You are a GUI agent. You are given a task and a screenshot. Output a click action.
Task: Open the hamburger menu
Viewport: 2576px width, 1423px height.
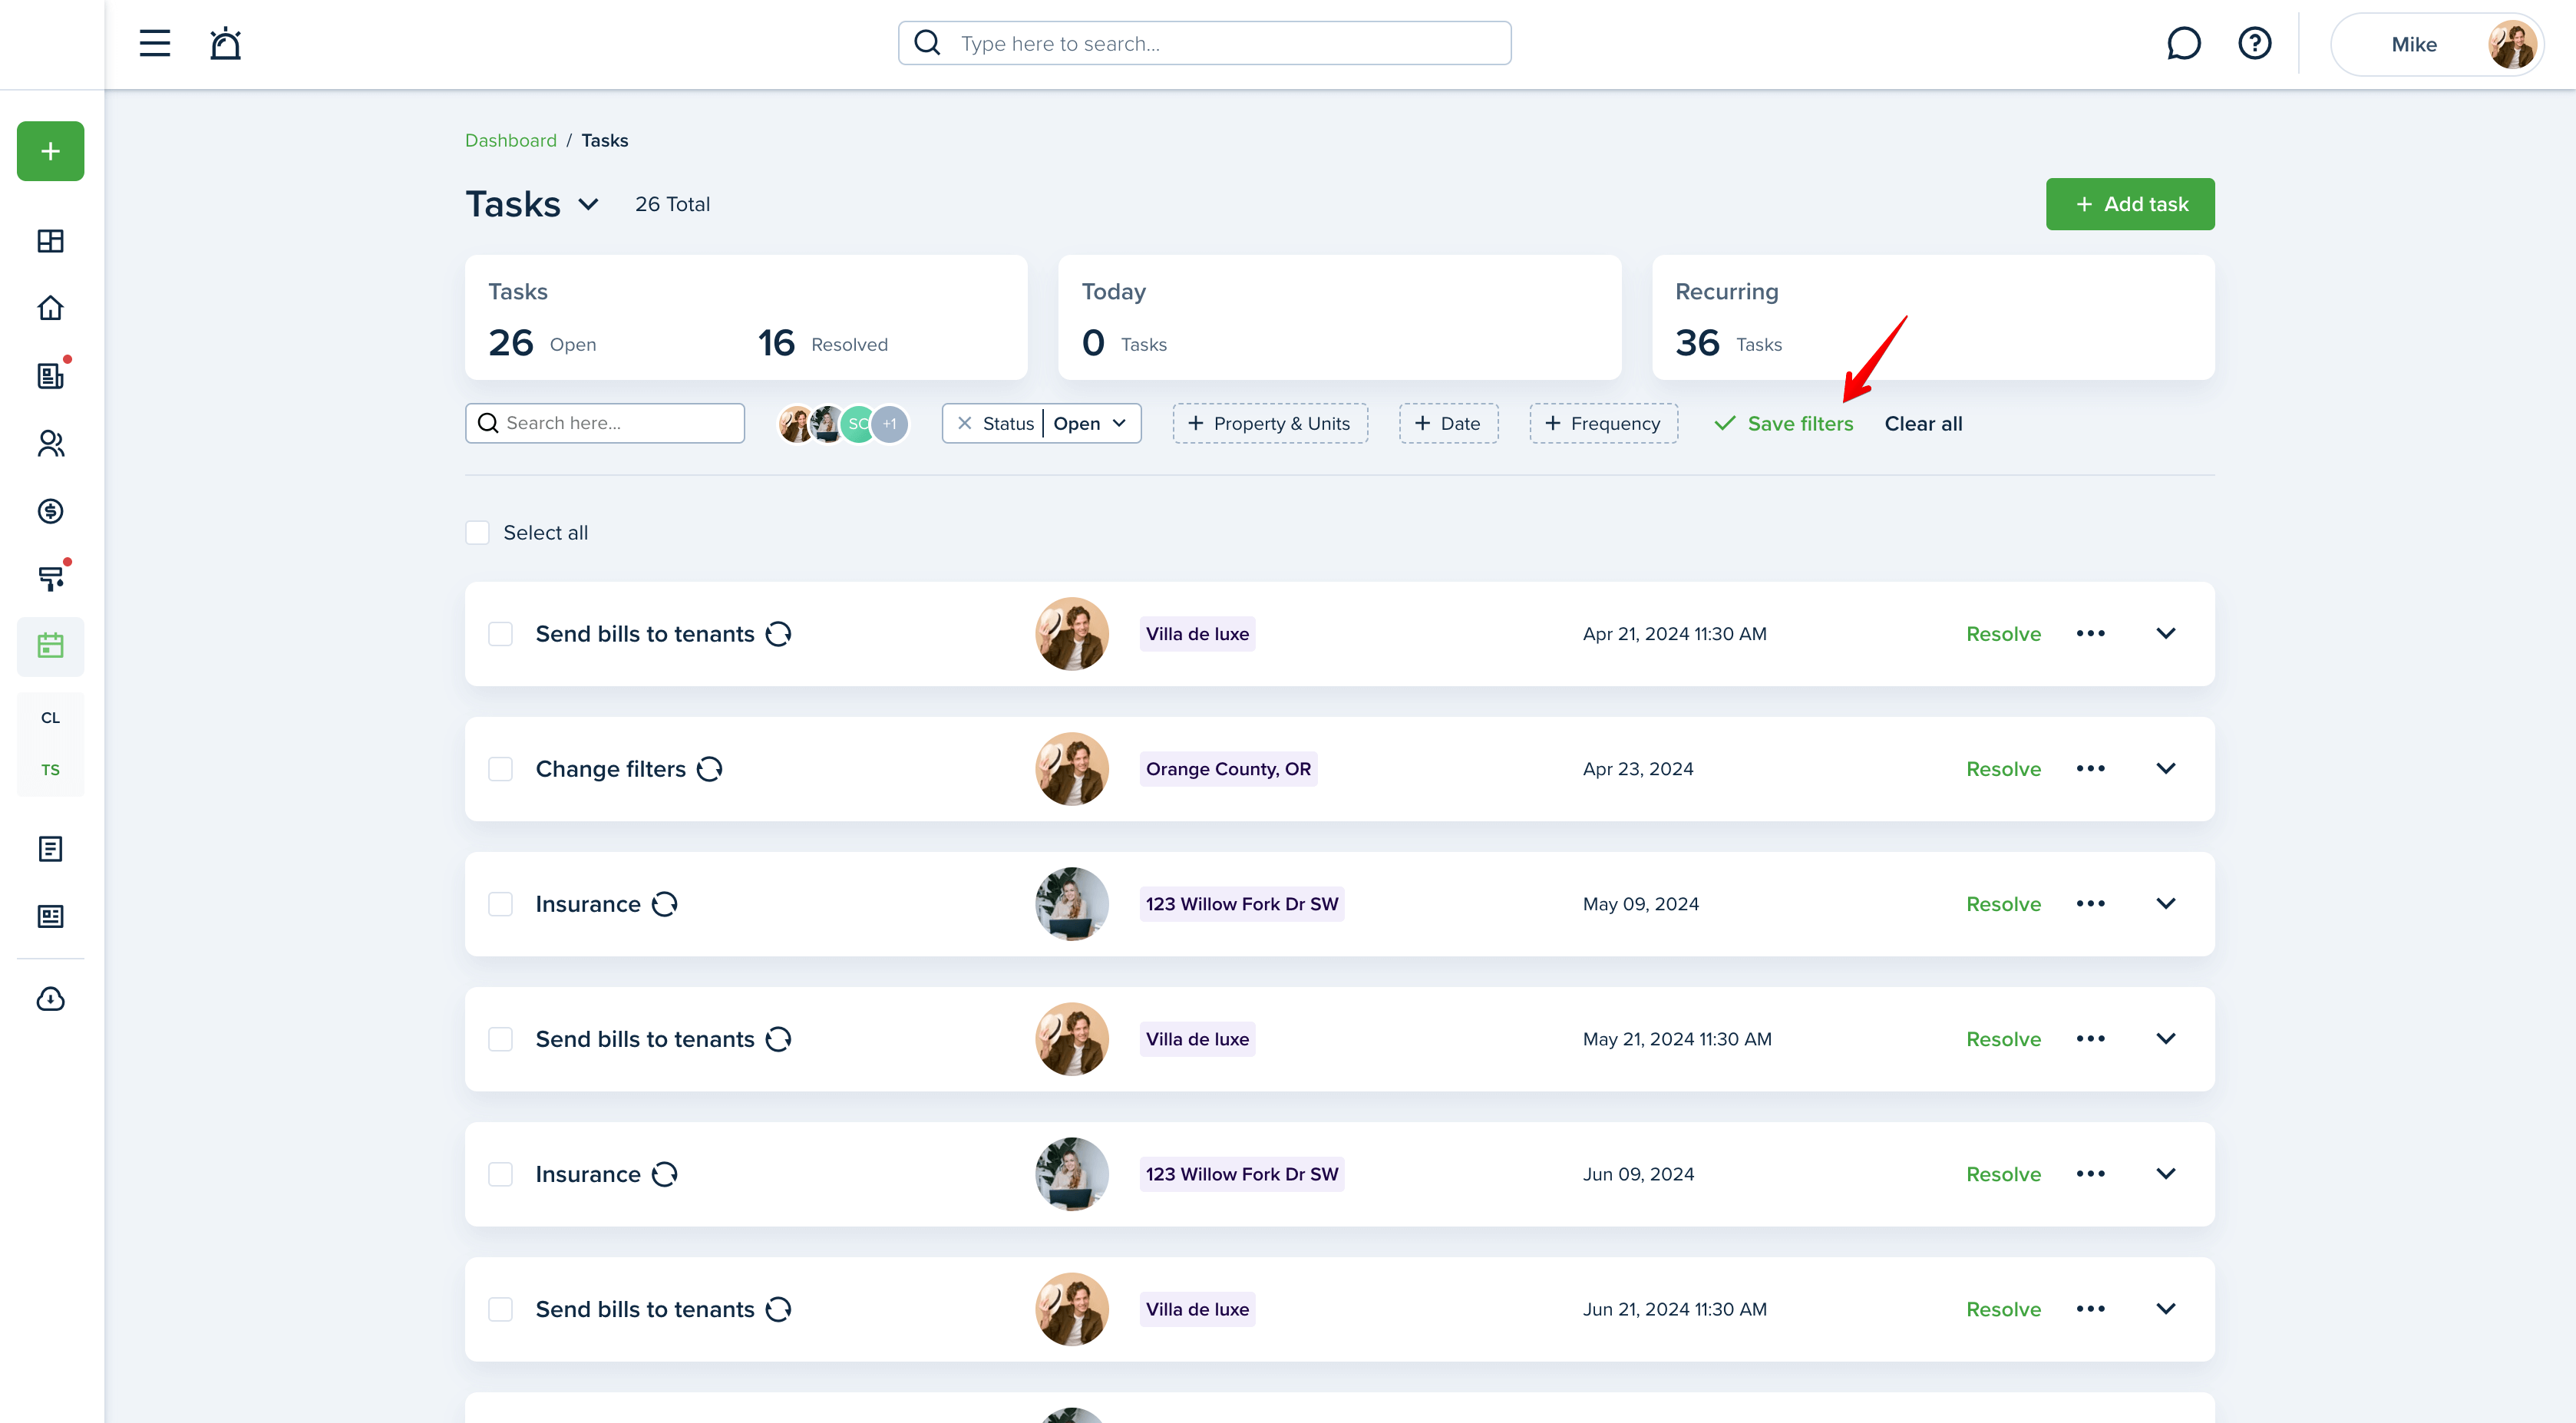point(154,43)
